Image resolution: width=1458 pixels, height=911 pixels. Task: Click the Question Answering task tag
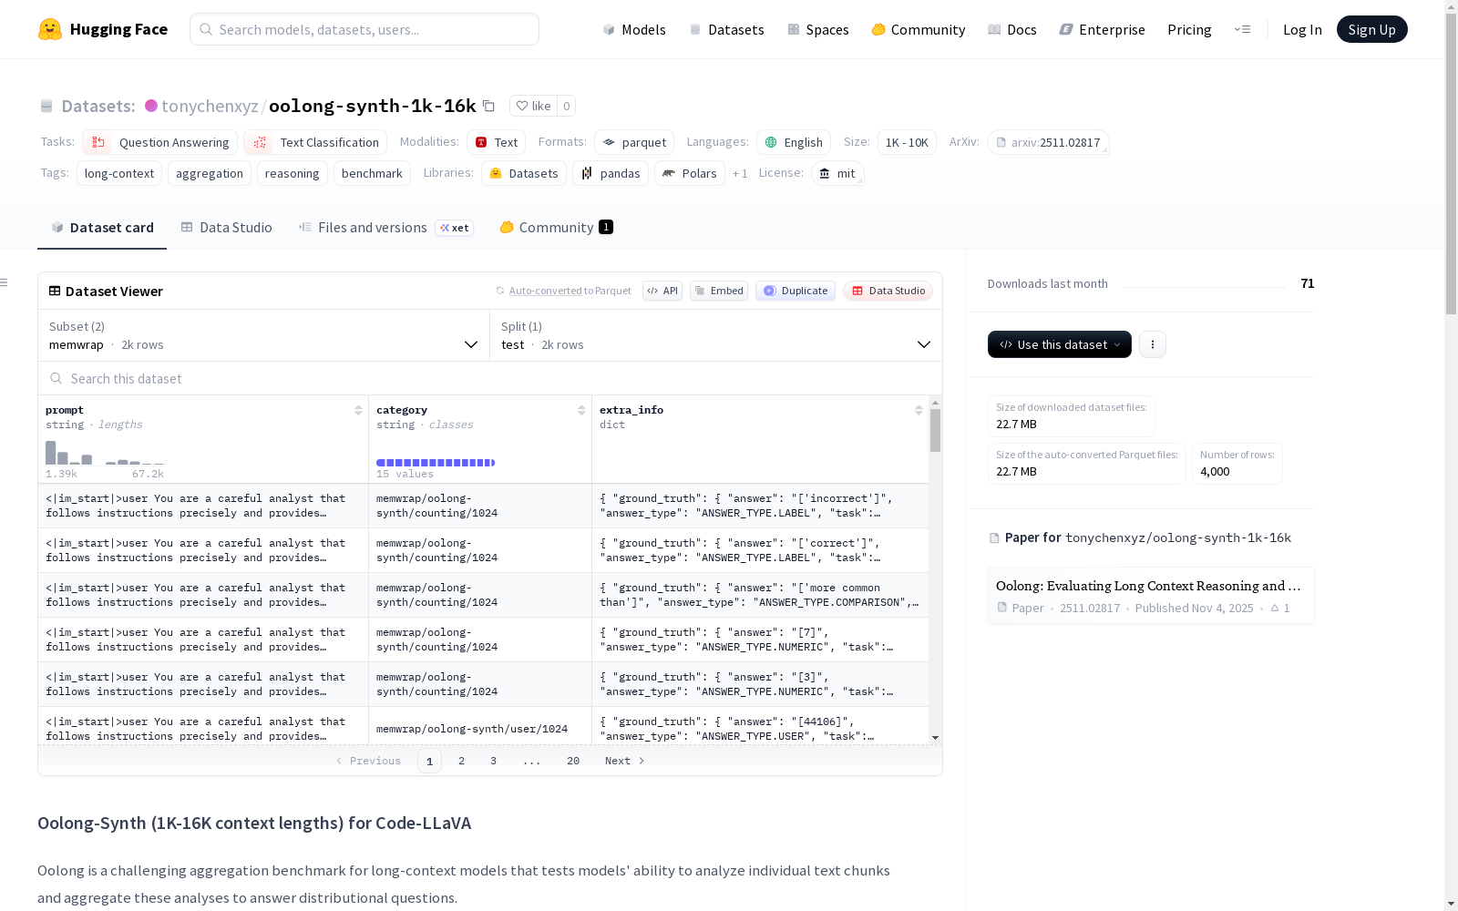coord(160,142)
